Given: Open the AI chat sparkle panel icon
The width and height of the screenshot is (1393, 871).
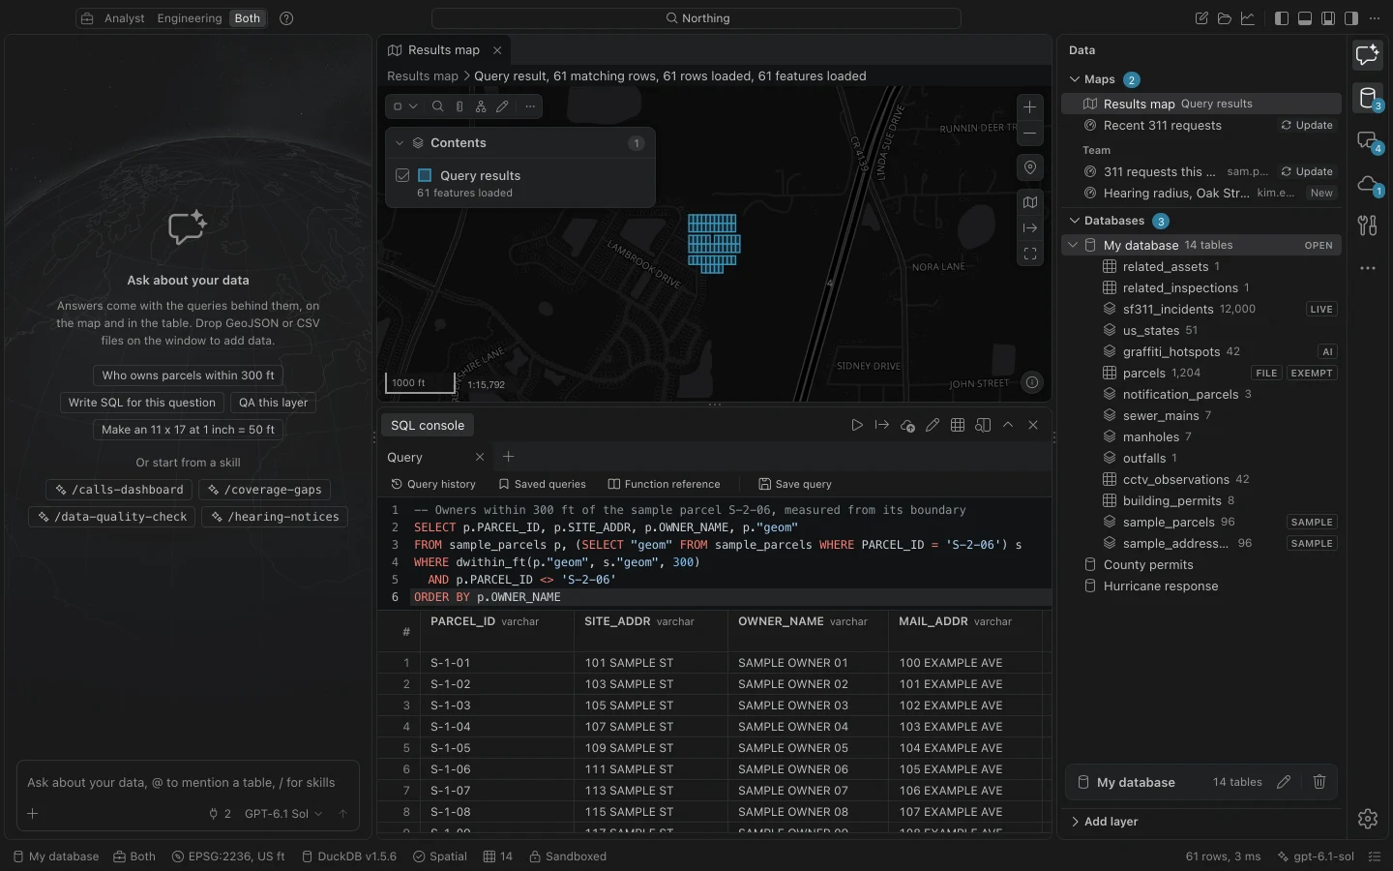Looking at the screenshot, I should (1368, 55).
